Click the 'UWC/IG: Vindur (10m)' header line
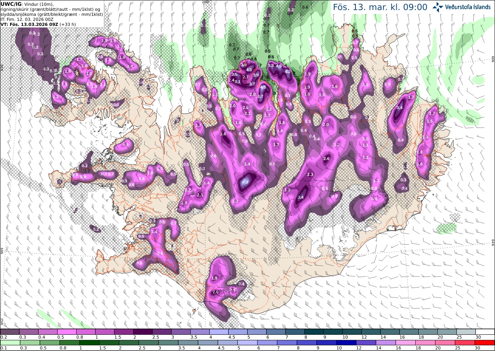The height and width of the screenshot is (351, 495). (27, 4)
